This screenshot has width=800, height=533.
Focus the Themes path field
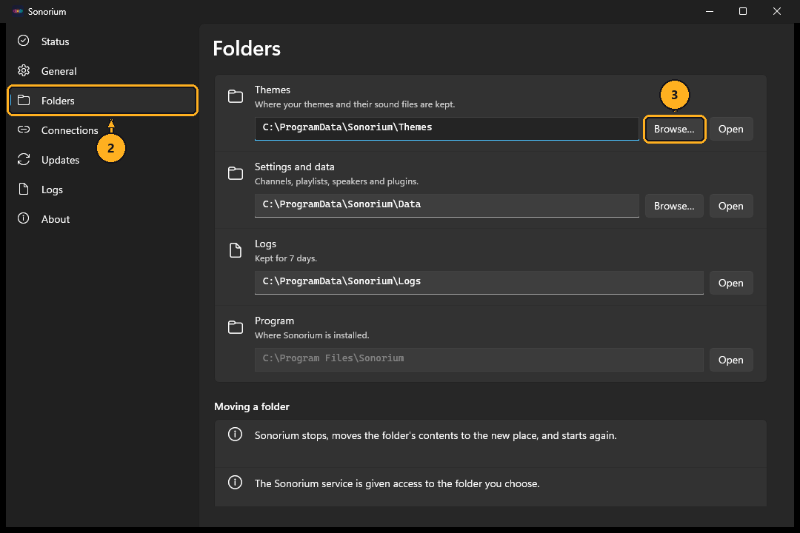tap(447, 129)
